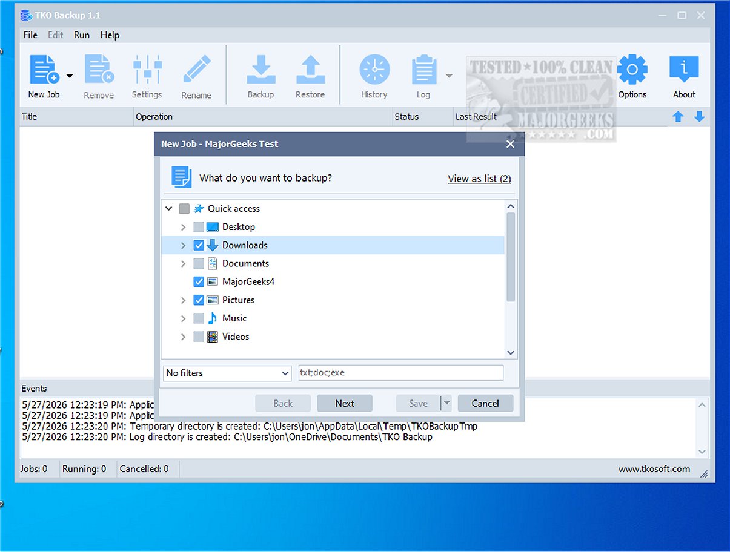This screenshot has width=730, height=552.
Task: Click the New Job toolbar icon
Action: [44, 69]
